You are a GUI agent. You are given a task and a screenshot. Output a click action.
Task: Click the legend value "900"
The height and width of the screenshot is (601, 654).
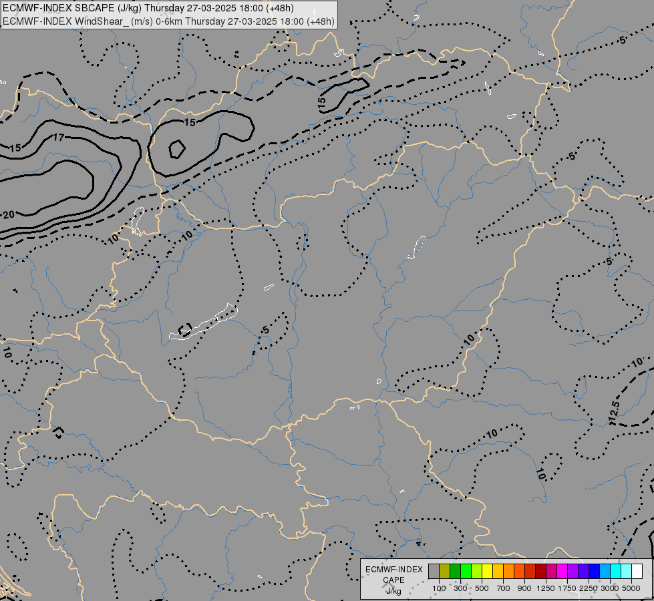coord(524,588)
